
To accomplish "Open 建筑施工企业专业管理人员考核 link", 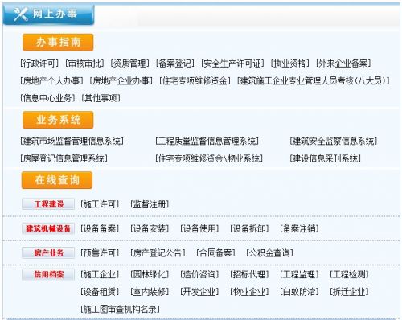I will click(x=314, y=80).
